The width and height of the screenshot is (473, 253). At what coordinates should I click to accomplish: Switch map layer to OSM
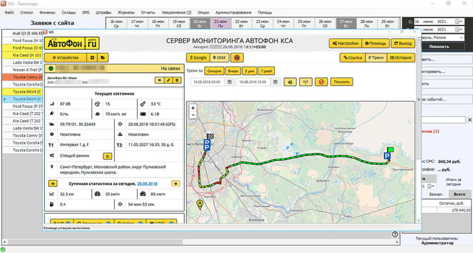tap(219, 58)
